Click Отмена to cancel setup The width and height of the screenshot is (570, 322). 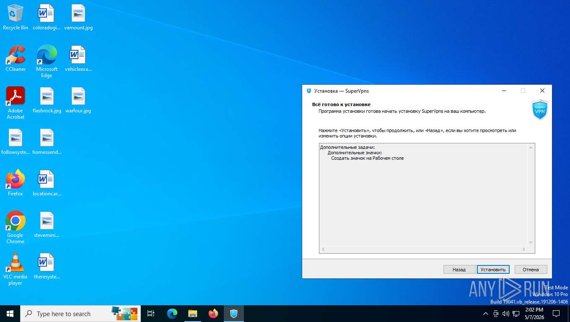(531, 270)
